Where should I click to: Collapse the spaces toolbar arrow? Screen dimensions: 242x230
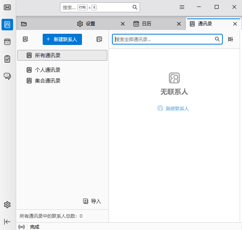tap(7, 222)
